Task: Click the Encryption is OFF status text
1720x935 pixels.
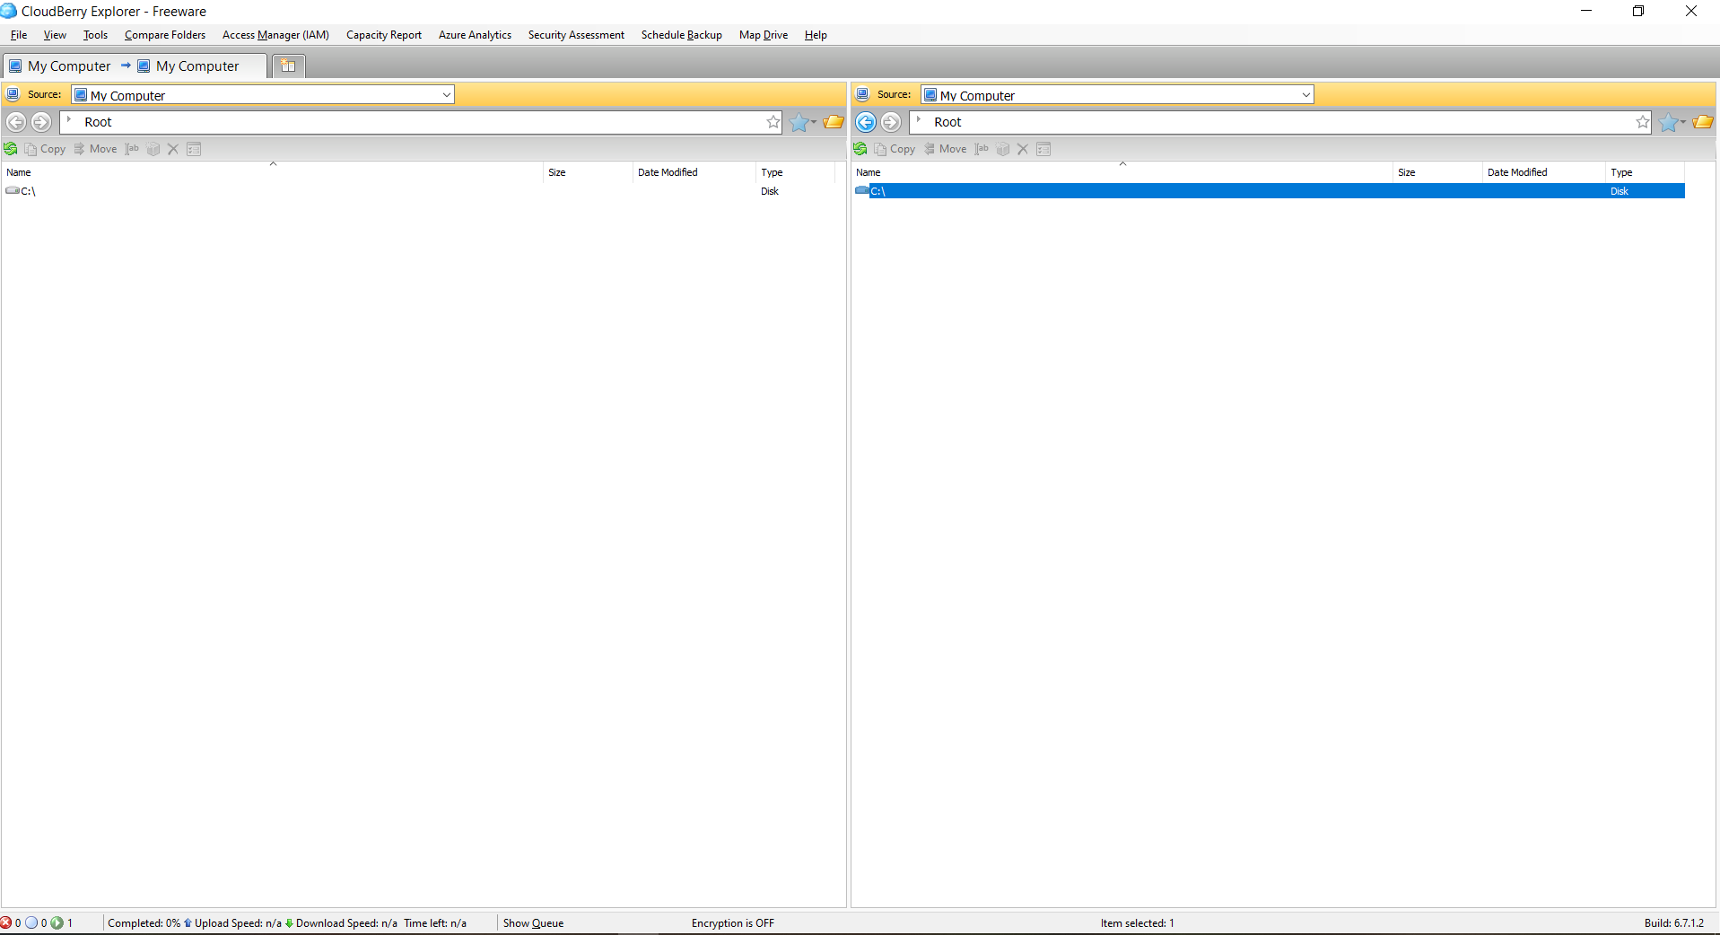Action: point(732,923)
